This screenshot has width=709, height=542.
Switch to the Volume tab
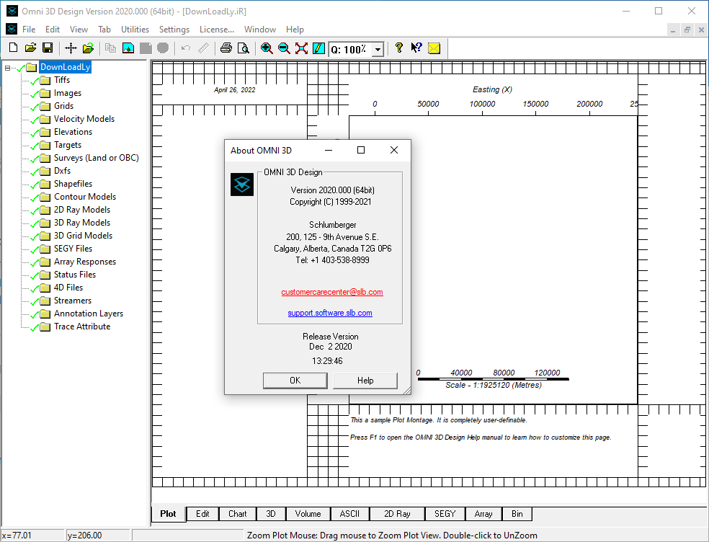pyautogui.click(x=308, y=514)
